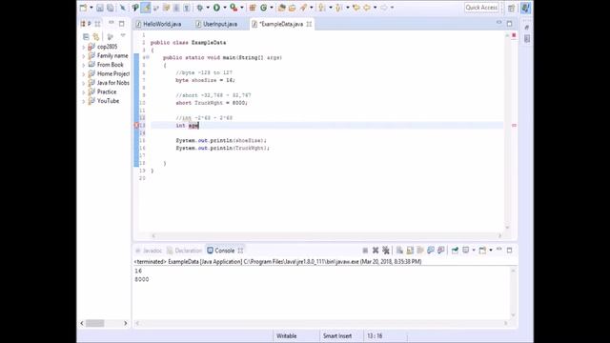Screen dimensions: 610x343
Task: Click the Open Perspective icon
Action: (x=511, y=8)
